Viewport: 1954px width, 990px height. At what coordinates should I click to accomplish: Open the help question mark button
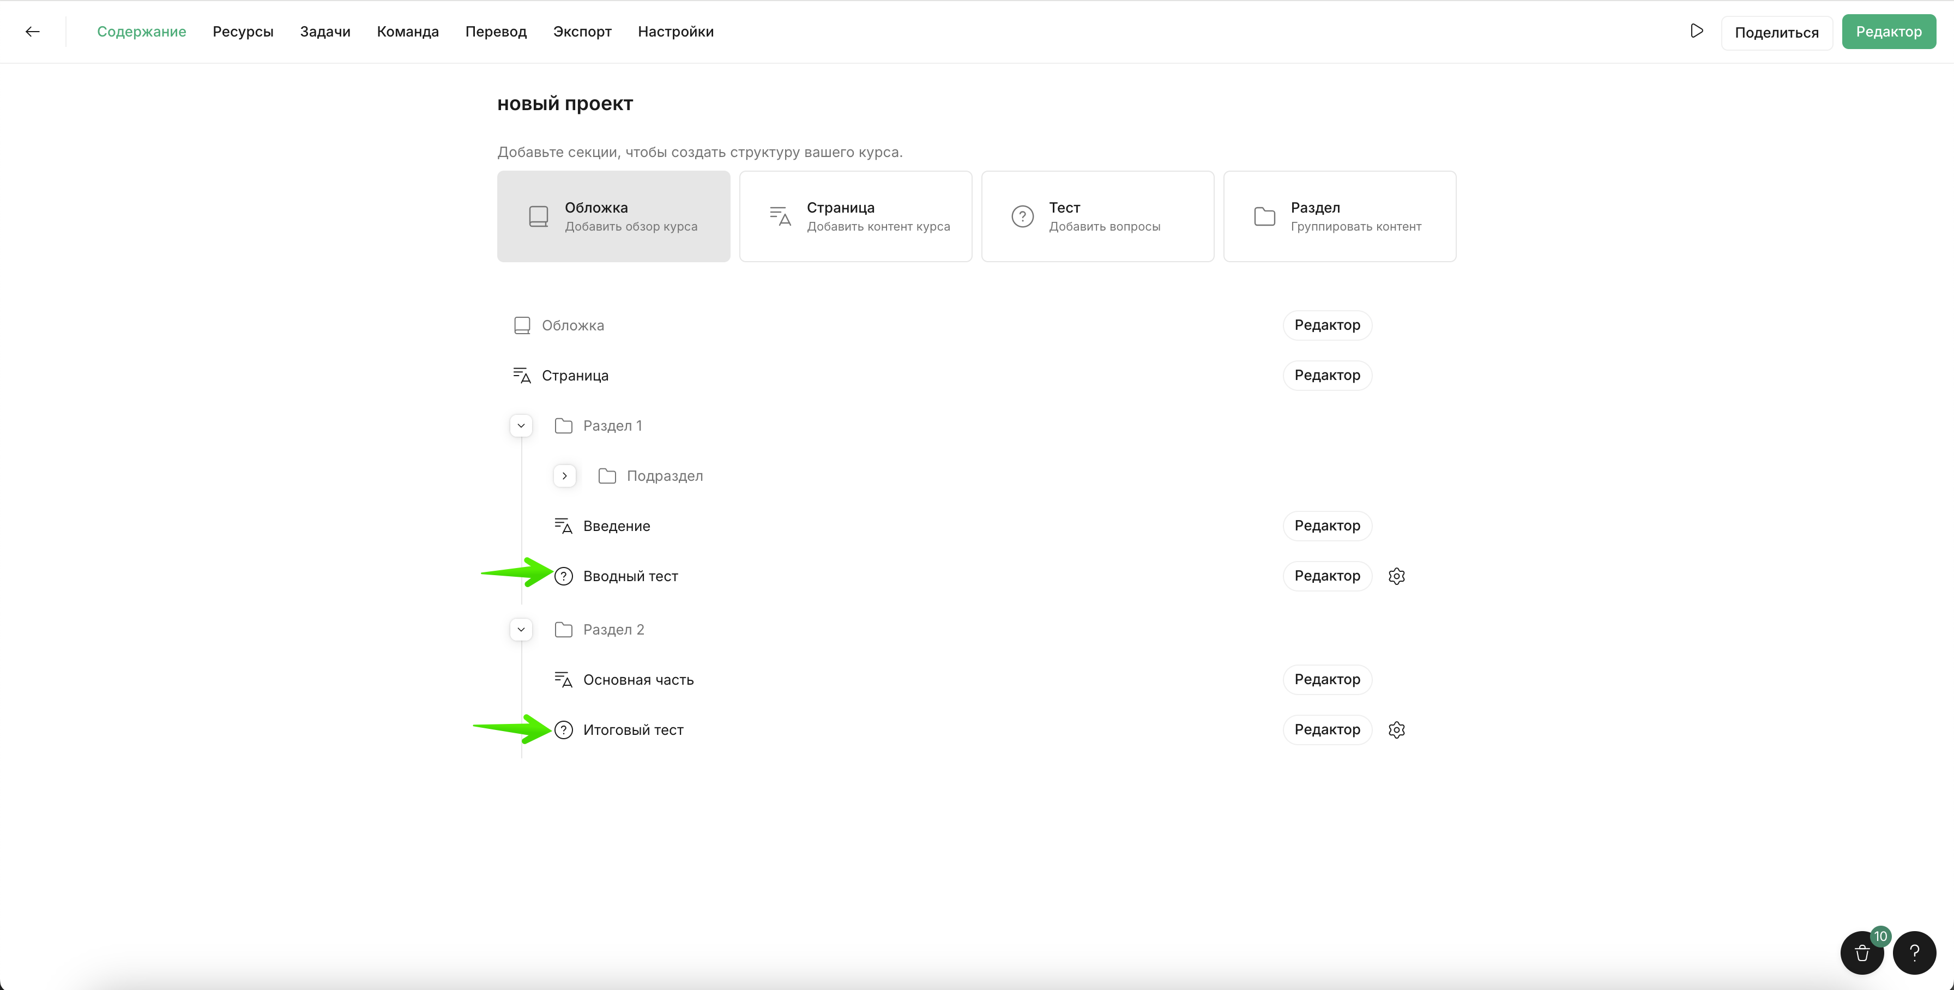pyautogui.click(x=1914, y=953)
